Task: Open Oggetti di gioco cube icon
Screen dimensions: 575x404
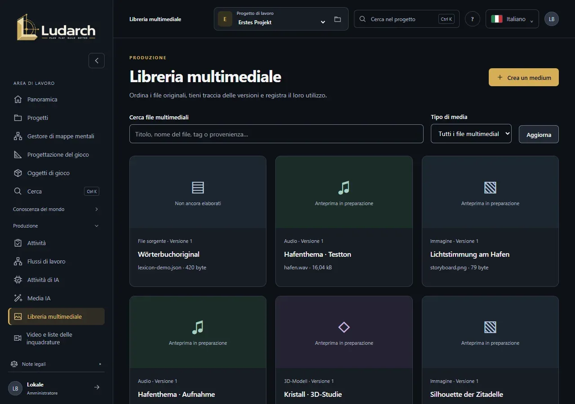Action: tap(18, 173)
